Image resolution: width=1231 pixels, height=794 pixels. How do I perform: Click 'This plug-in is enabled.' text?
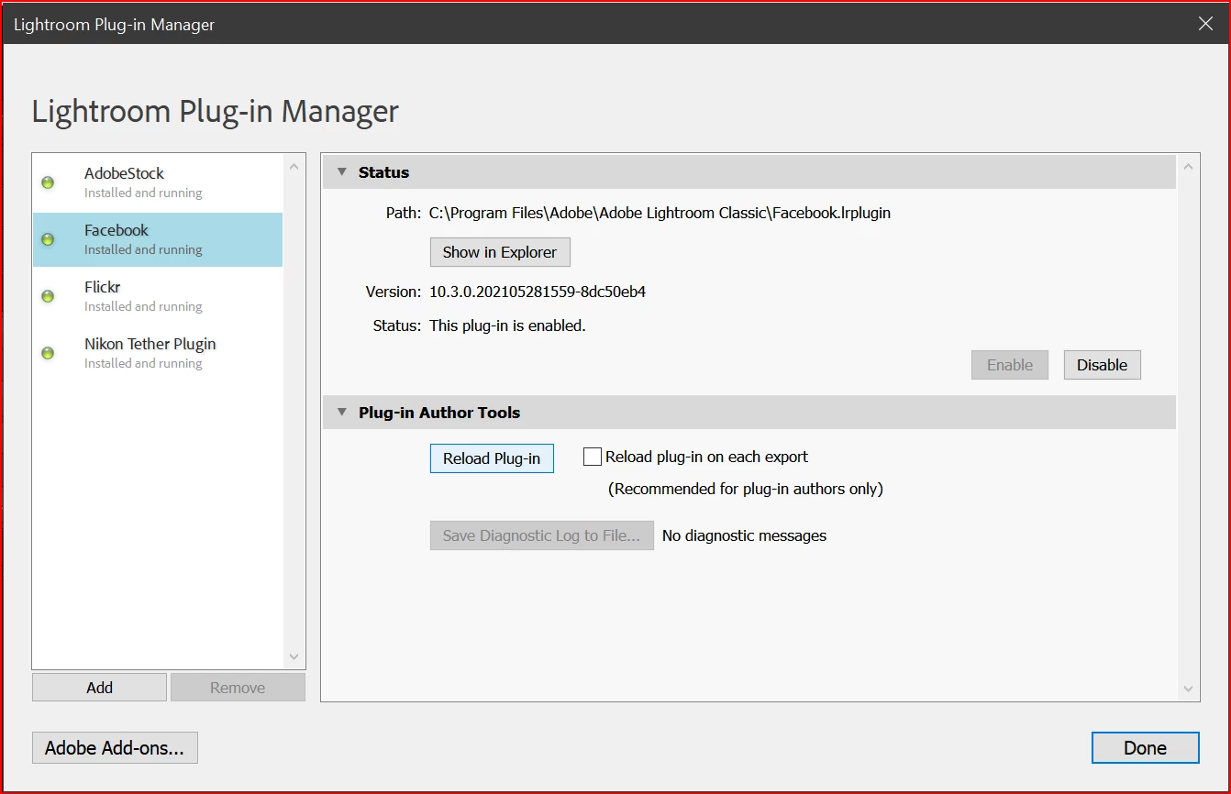point(507,325)
